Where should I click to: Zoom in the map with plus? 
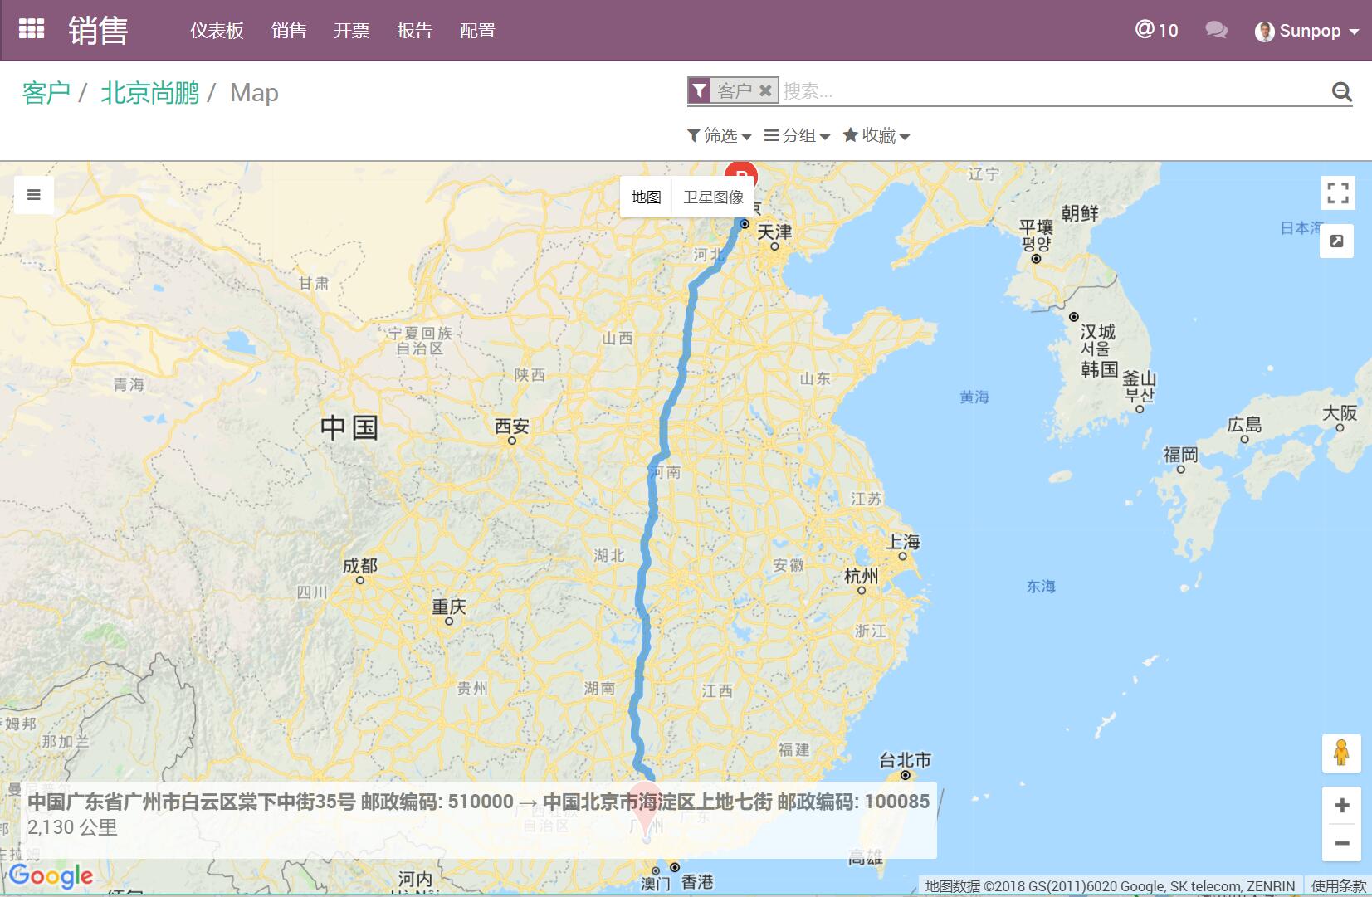pyautogui.click(x=1341, y=805)
